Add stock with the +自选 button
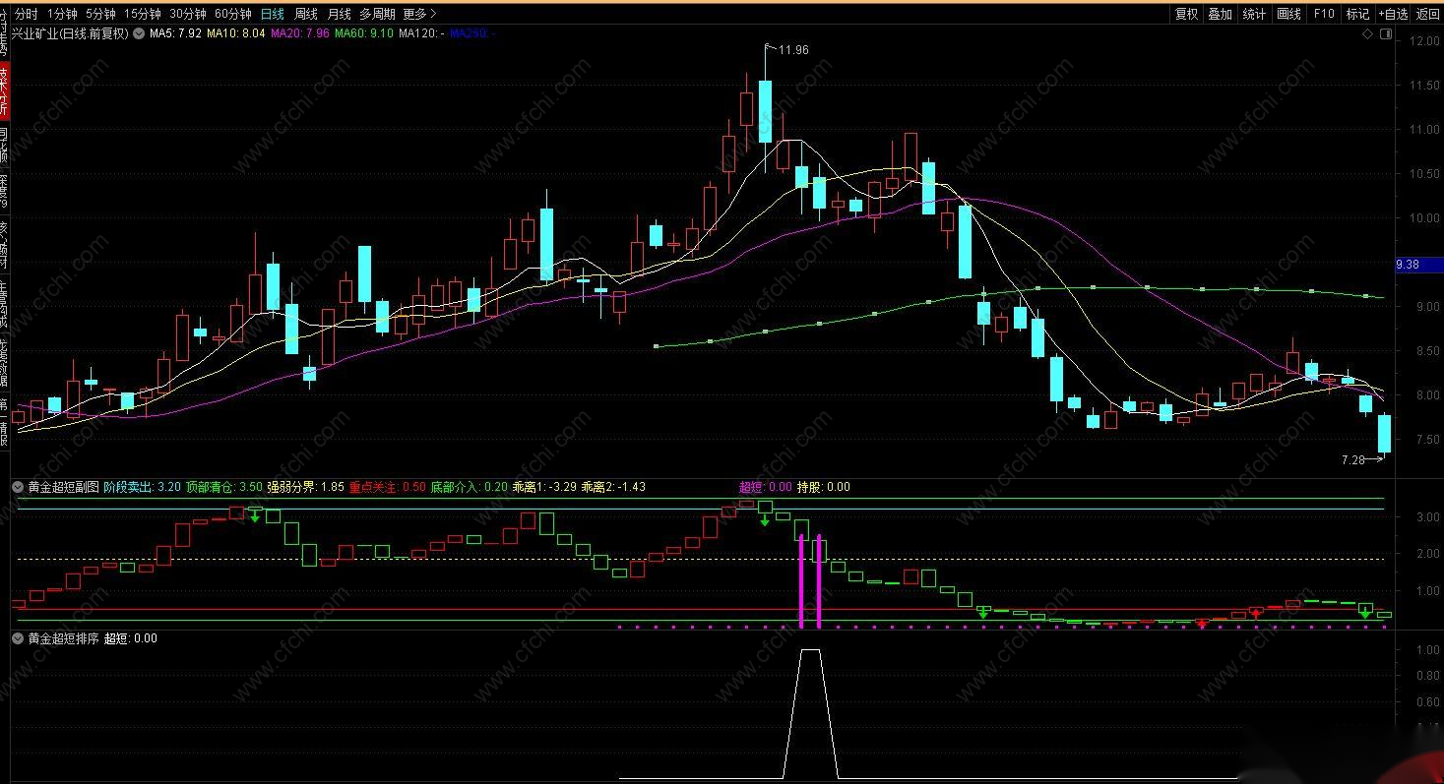 point(1393,14)
